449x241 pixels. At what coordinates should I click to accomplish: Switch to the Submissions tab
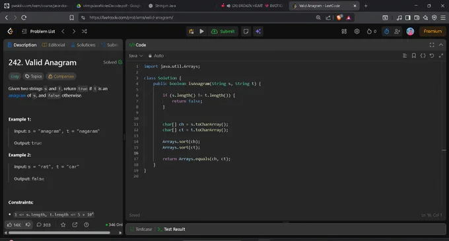[x=110, y=45]
